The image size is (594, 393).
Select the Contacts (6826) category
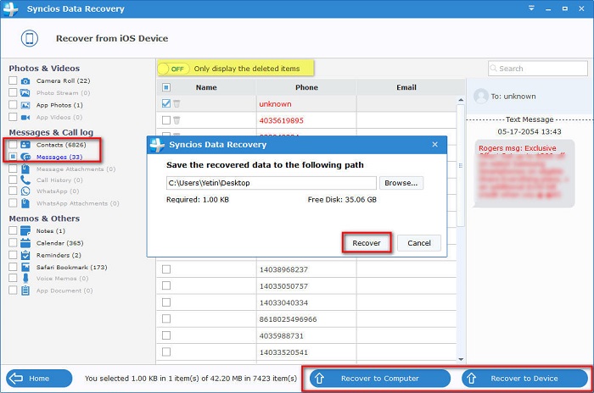pos(61,145)
